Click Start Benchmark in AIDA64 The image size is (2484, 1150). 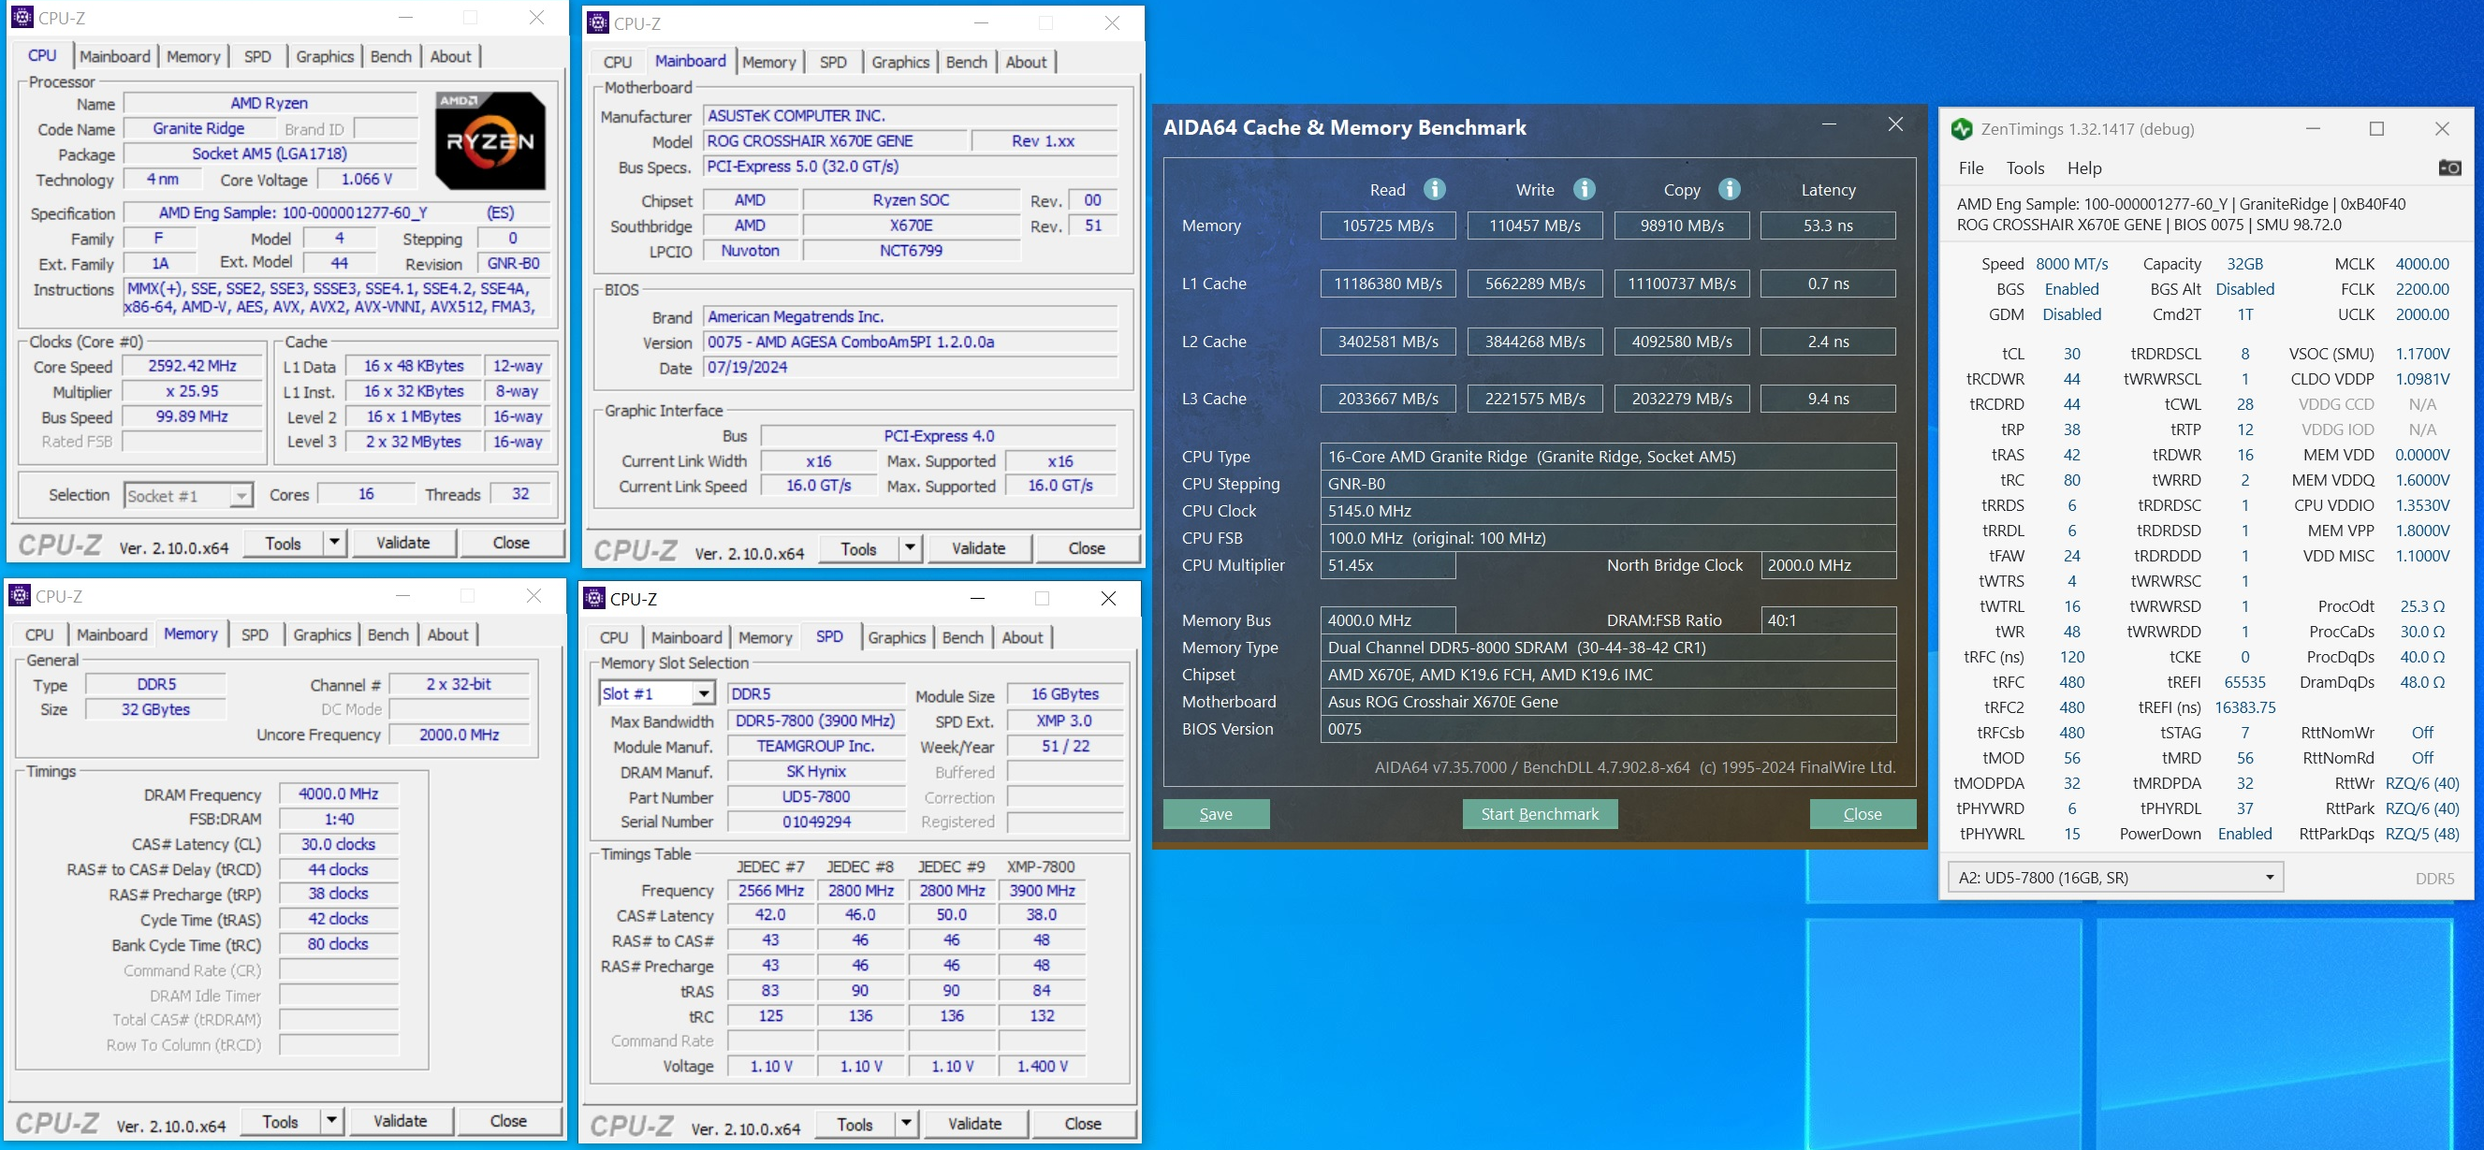tap(1539, 813)
